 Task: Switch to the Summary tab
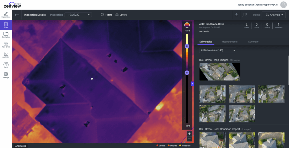coord(253,42)
